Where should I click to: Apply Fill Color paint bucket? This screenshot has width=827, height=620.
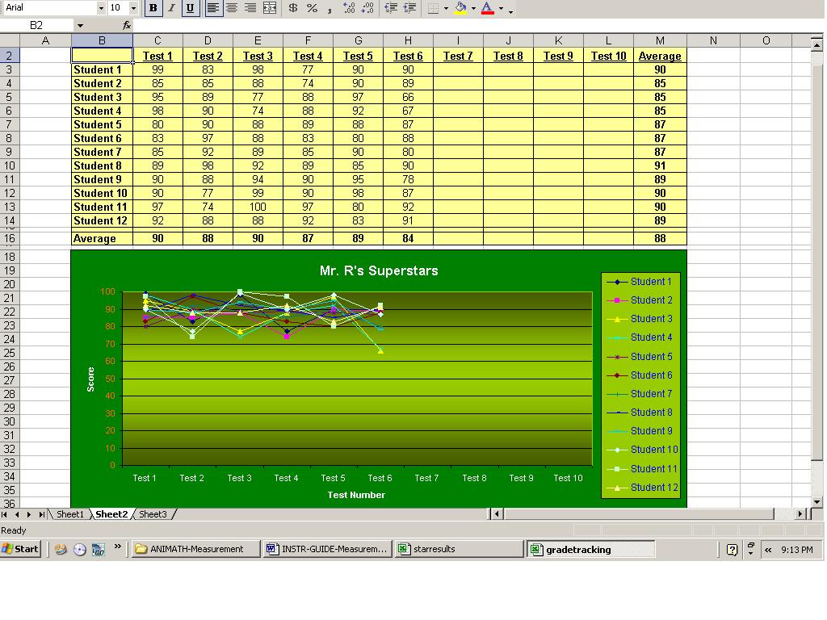(460, 8)
